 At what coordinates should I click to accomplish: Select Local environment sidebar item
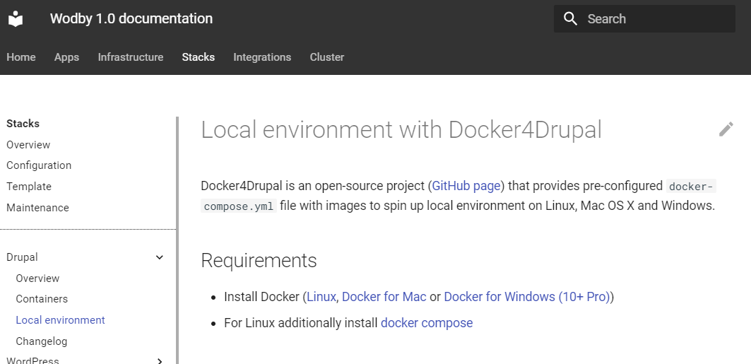click(60, 320)
